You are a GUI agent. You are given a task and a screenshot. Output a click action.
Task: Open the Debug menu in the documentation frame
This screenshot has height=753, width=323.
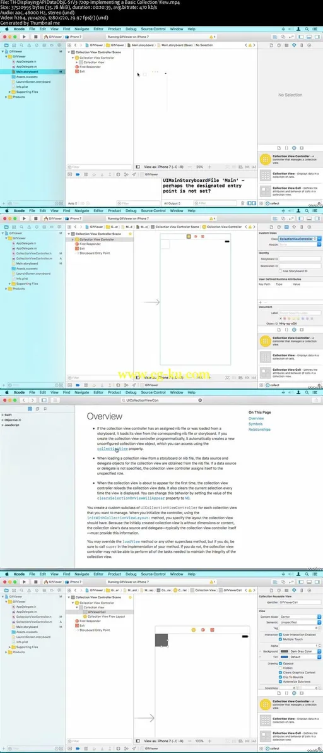pyautogui.click(x=131, y=392)
